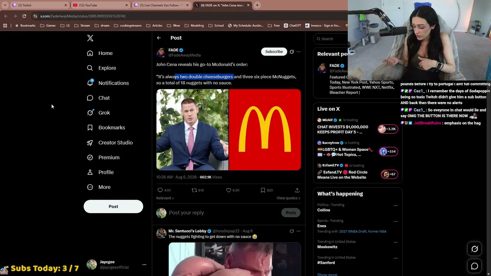491x276 pixels.
Task: Open the kaceytron live space card
Action: (x=358, y=149)
